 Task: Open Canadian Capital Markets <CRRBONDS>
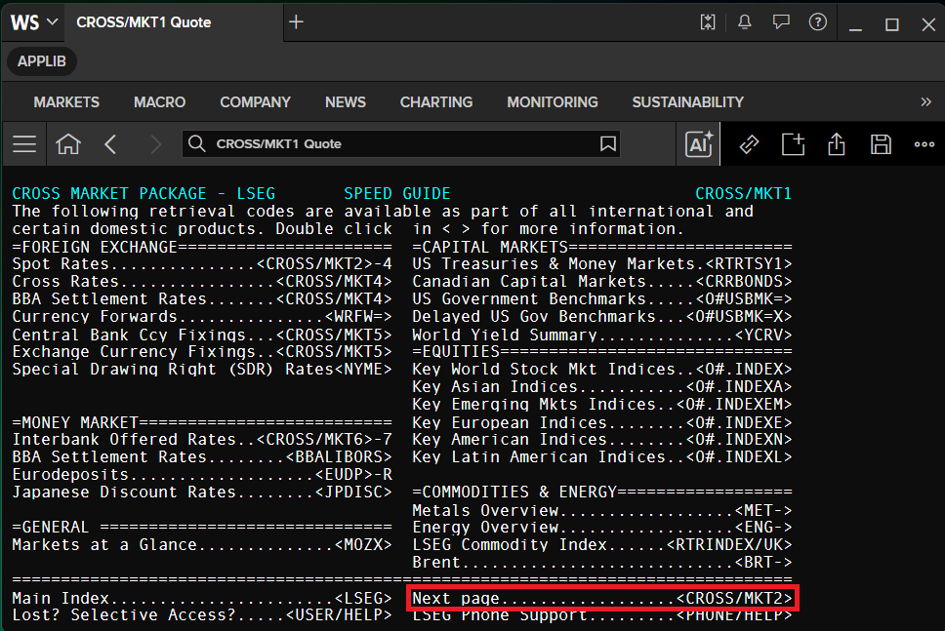click(x=744, y=281)
